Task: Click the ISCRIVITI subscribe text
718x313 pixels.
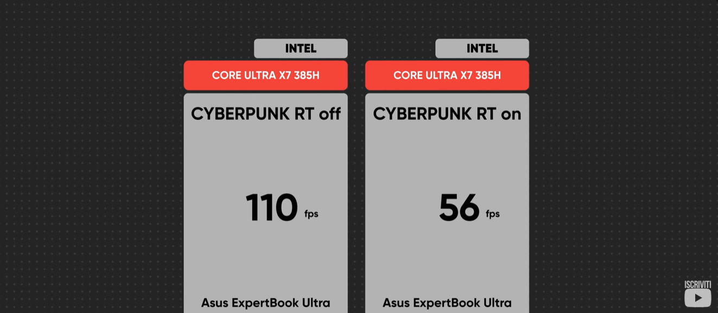Action: tap(697, 285)
